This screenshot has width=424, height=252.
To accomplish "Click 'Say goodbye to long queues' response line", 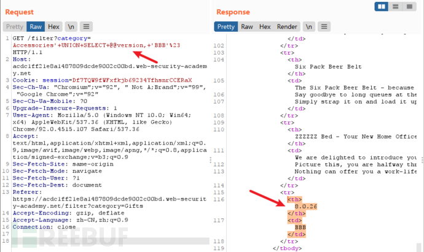I will (x=356, y=94).
